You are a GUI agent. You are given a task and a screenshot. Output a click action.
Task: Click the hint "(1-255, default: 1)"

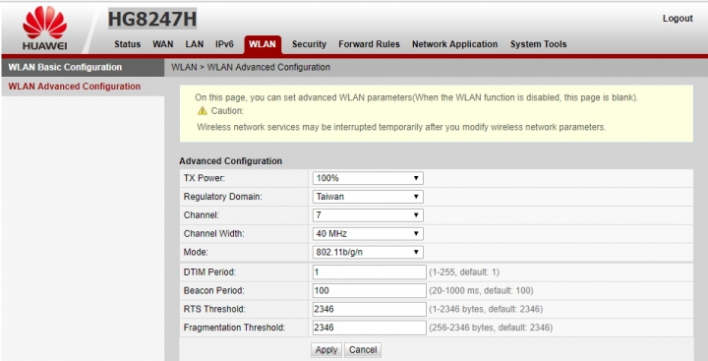(x=464, y=272)
